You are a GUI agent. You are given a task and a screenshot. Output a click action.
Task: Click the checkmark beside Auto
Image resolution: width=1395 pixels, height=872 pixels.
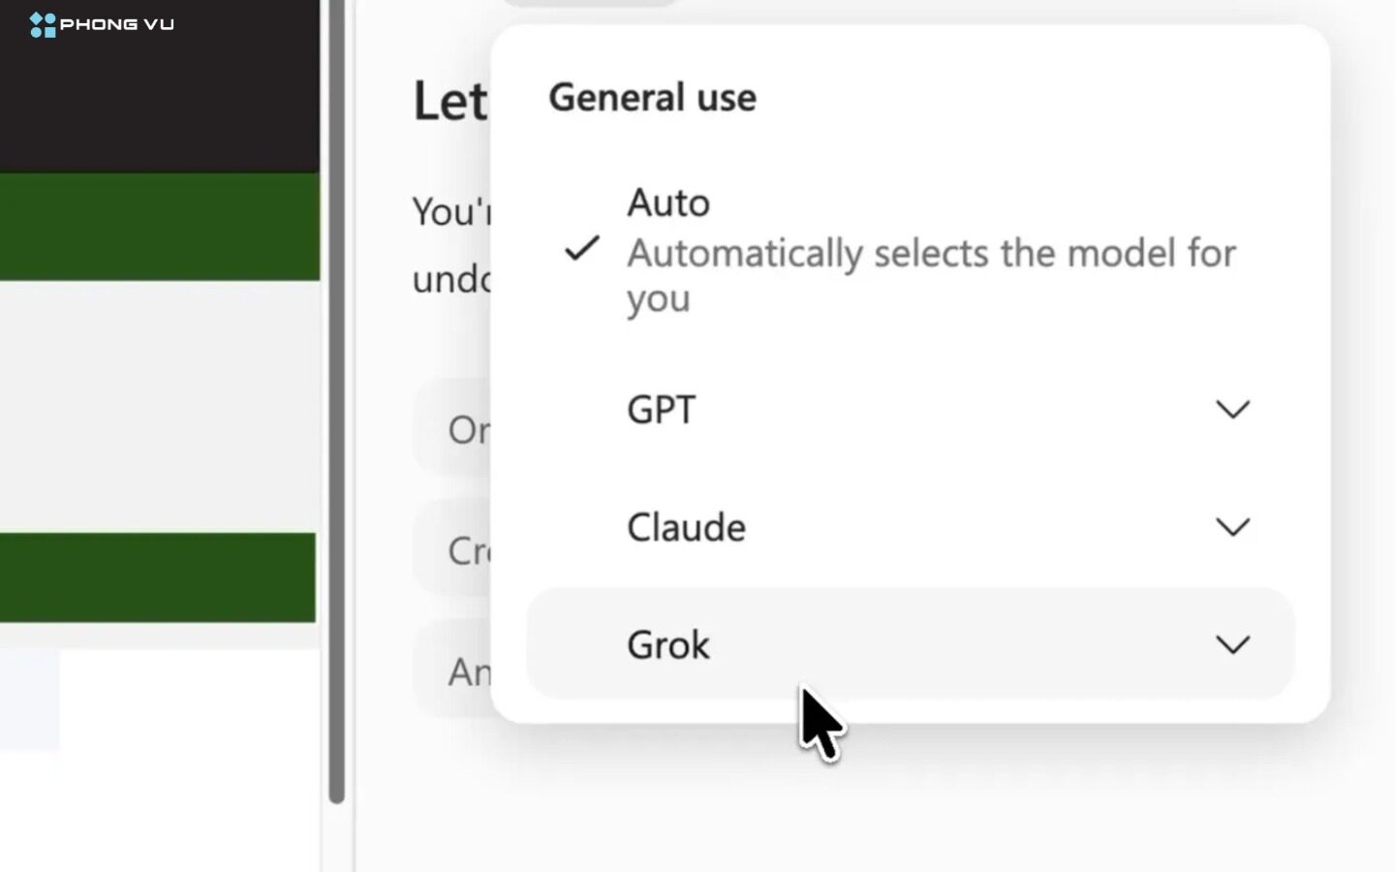pos(582,249)
